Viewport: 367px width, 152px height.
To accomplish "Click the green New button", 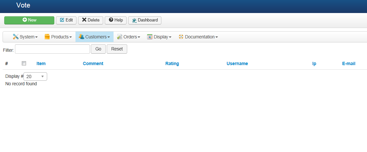I will coord(29,20).
